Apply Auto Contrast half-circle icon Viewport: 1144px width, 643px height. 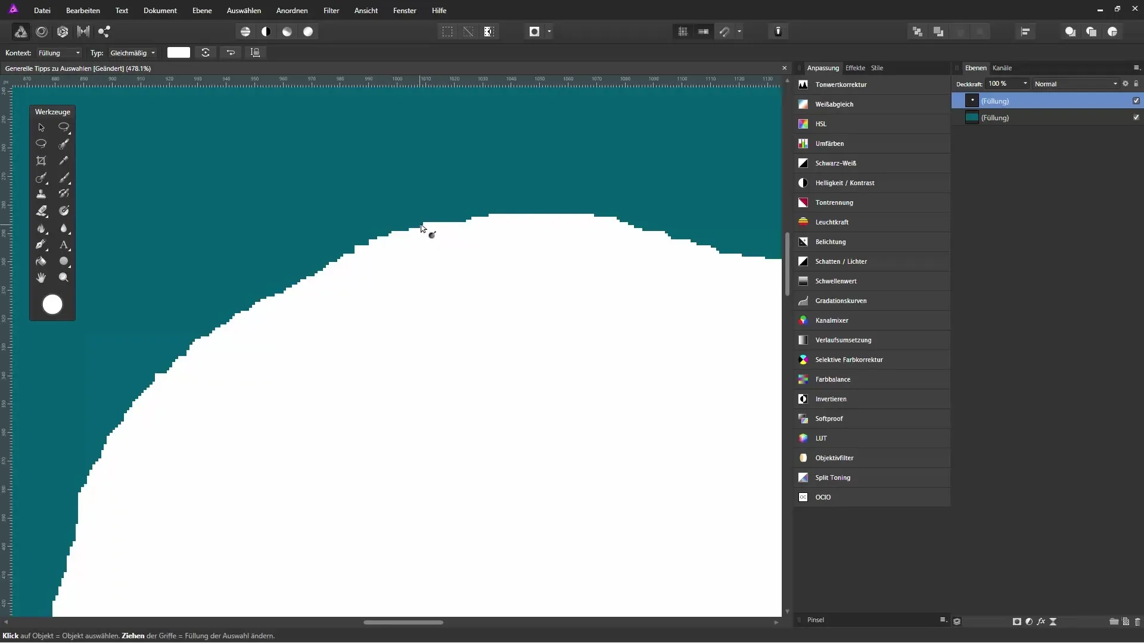[x=266, y=32]
